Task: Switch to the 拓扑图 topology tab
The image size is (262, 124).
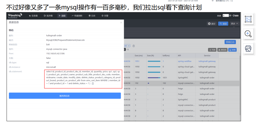Action: tap(48, 16)
